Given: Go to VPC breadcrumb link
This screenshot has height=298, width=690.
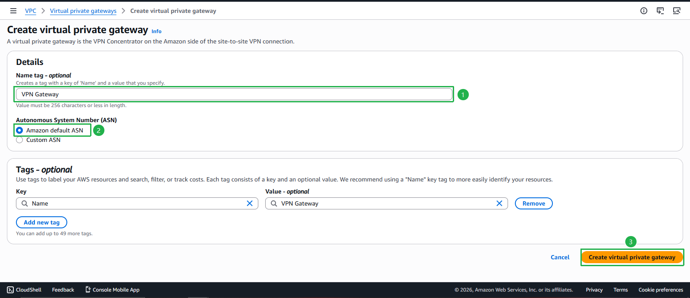Looking at the screenshot, I should coord(31,11).
